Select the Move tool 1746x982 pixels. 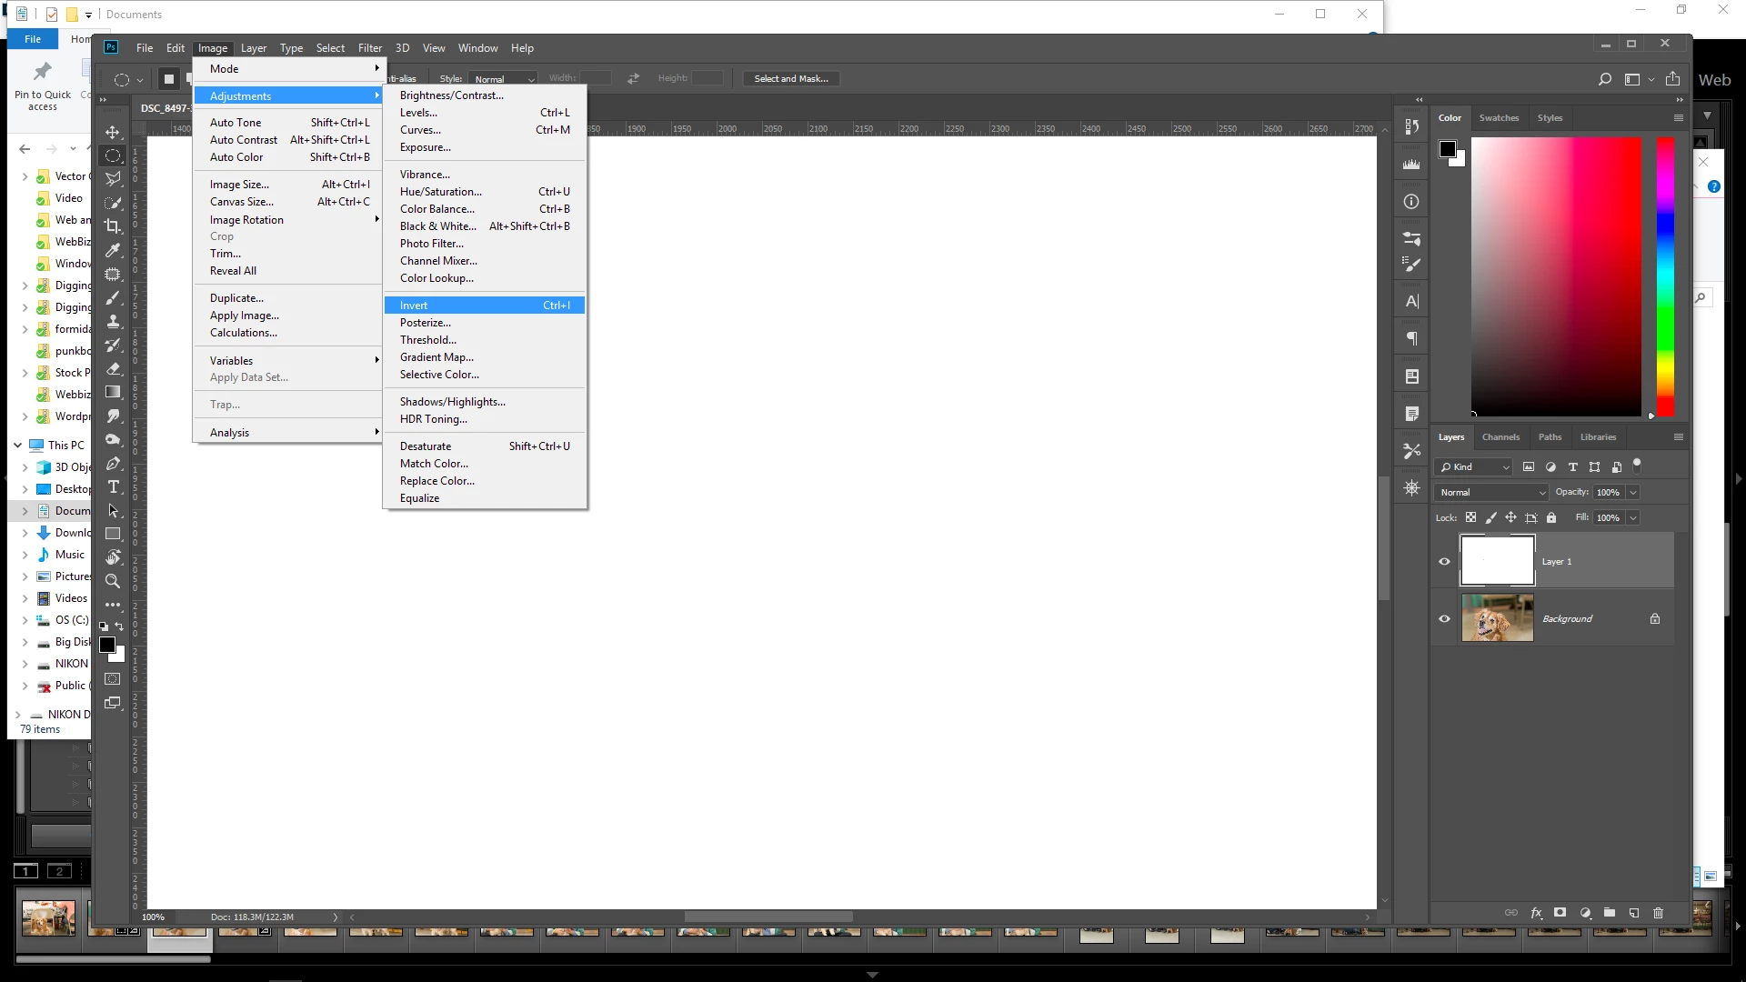point(113,132)
